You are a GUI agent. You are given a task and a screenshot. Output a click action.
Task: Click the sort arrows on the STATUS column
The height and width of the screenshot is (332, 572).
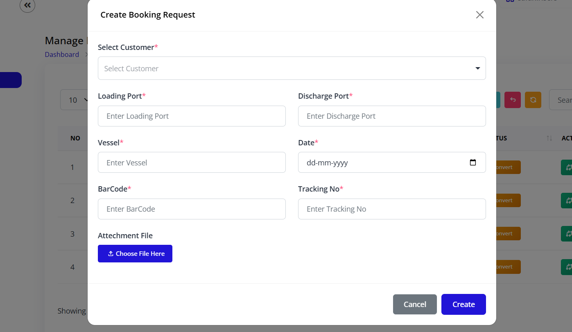[x=549, y=138]
